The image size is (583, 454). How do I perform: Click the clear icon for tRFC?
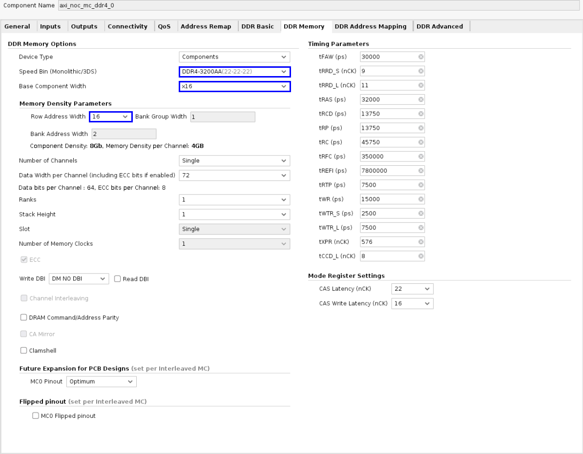[x=421, y=157]
